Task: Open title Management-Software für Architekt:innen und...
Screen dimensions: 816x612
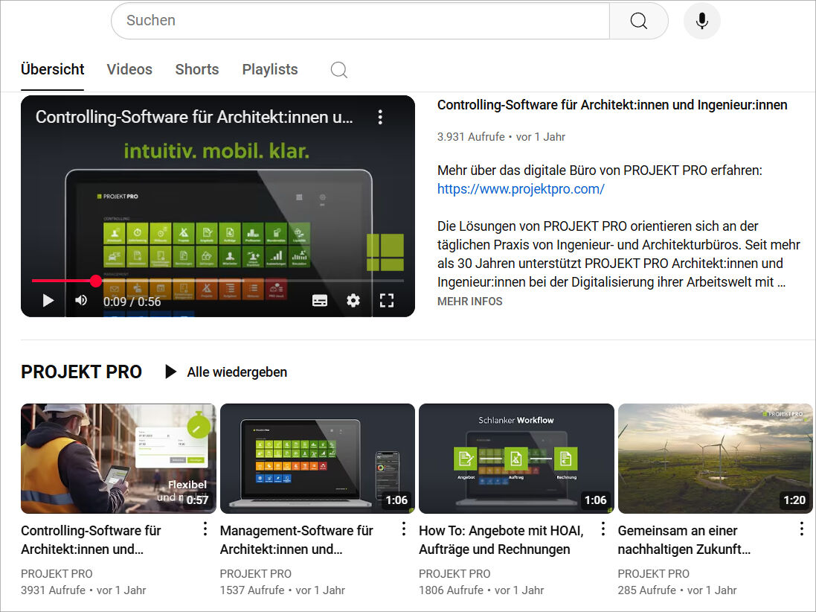Action: [x=297, y=540]
